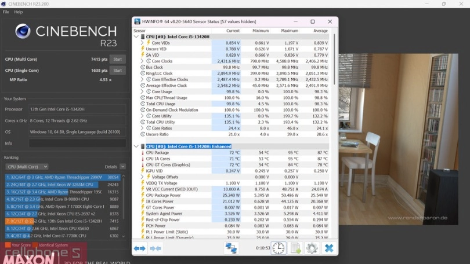Click the log file start icon
Viewport: 470px width, 264px height.
[x=296, y=248]
